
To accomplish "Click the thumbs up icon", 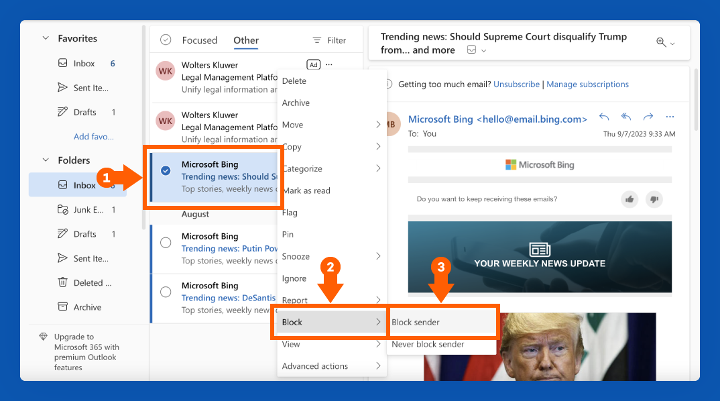I will point(629,199).
